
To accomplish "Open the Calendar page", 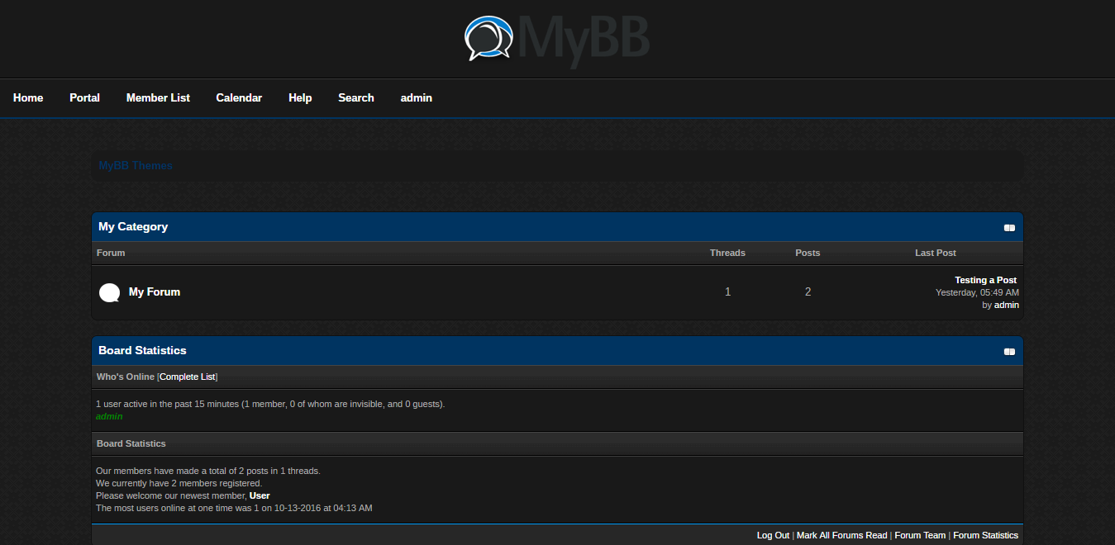I will tap(239, 97).
